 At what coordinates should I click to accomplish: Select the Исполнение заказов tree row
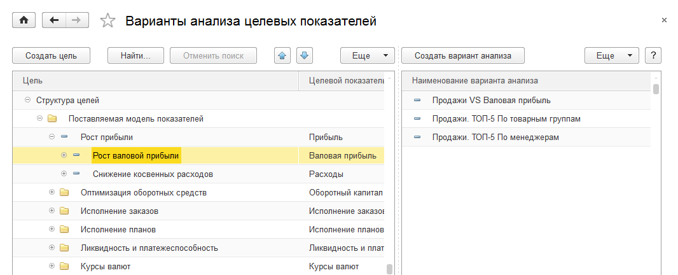click(119, 211)
